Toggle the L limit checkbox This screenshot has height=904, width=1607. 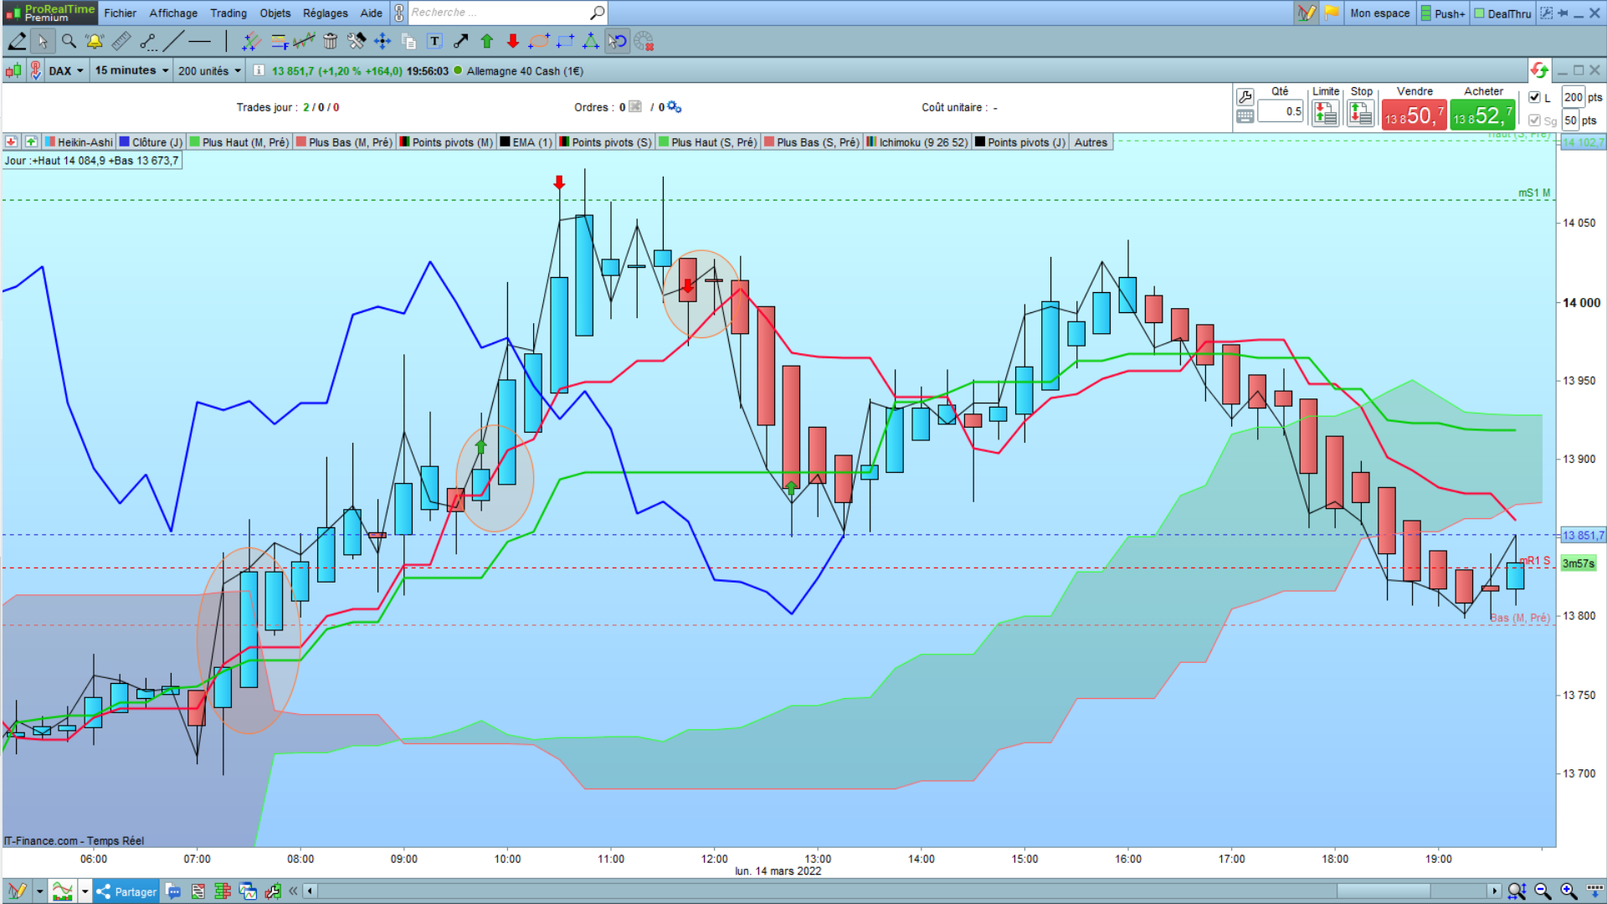(x=1534, y=97)
